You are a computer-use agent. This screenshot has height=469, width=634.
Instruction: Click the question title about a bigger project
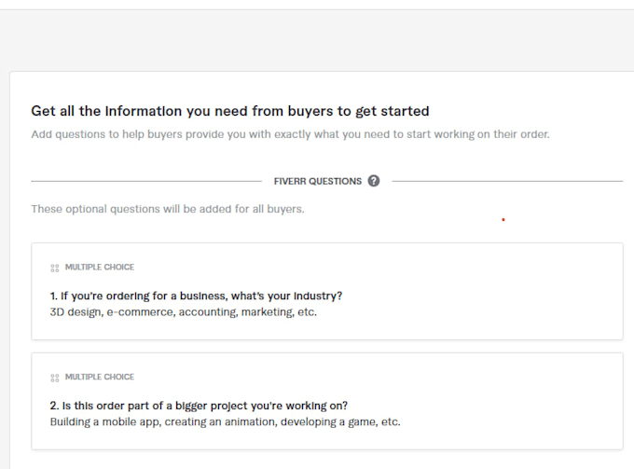199,406
